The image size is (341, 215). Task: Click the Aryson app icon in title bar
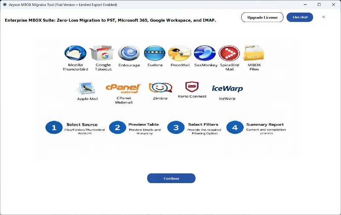click(x=5, y=5)
